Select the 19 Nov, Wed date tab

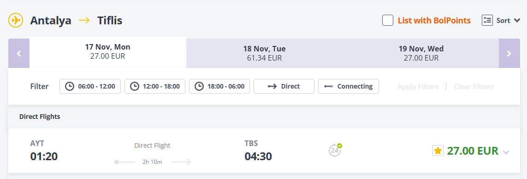click(x=421, y=53)
